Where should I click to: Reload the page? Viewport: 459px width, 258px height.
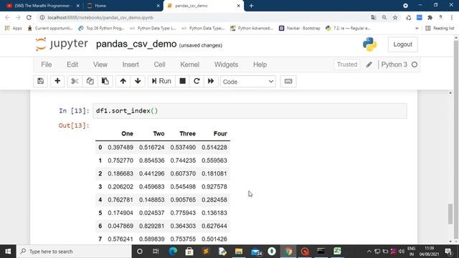29,17
